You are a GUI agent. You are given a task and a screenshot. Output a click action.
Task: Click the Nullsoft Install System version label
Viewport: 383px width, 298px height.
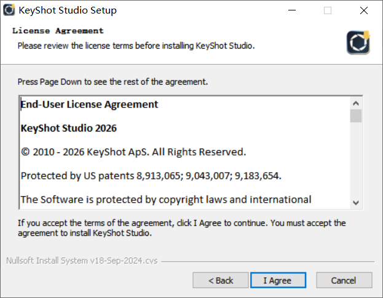coord(82,261)
